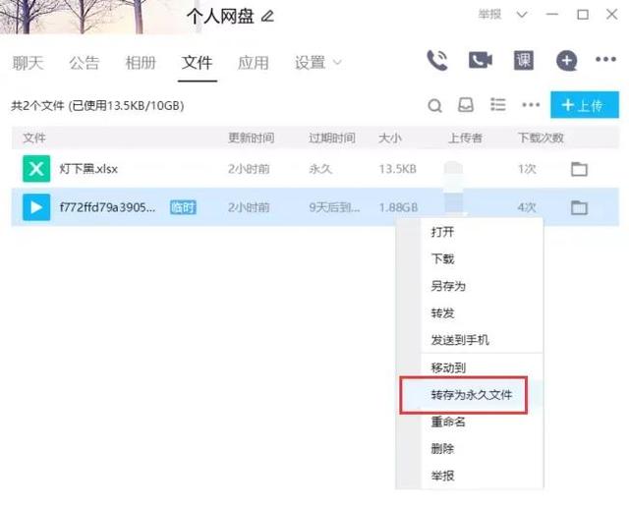This screenshot has height=507, width=629.
Task: Click the 上传 upload button
Action: [585, 105]
